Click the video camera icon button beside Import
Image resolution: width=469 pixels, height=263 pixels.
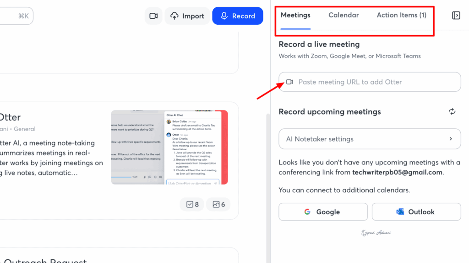click(x=153, y=16)
